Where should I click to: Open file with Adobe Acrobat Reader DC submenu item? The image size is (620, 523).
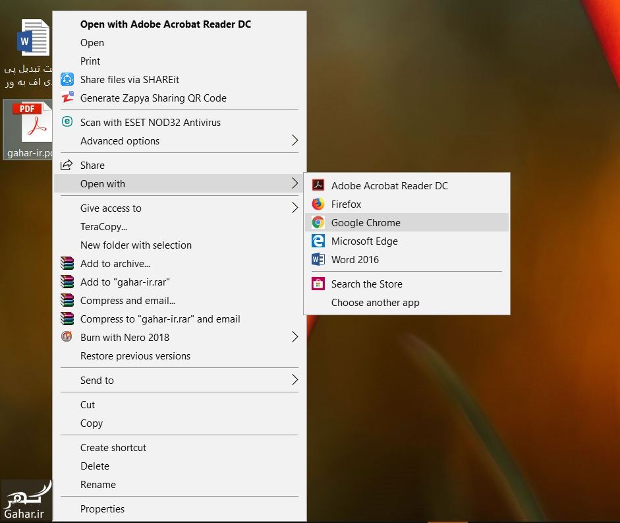click(407, 186)
